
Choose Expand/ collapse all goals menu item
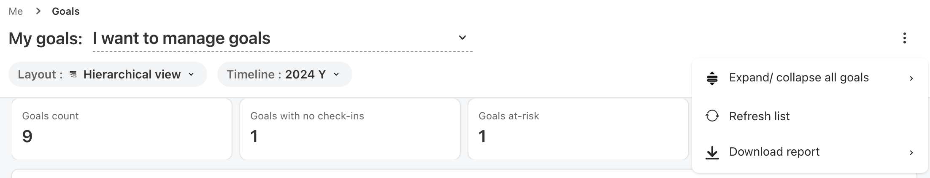tap(799, 78)
